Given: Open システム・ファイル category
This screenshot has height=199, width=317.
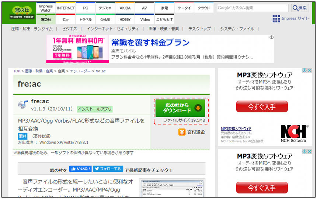Looking at the screenshot, I should point(237,29).
